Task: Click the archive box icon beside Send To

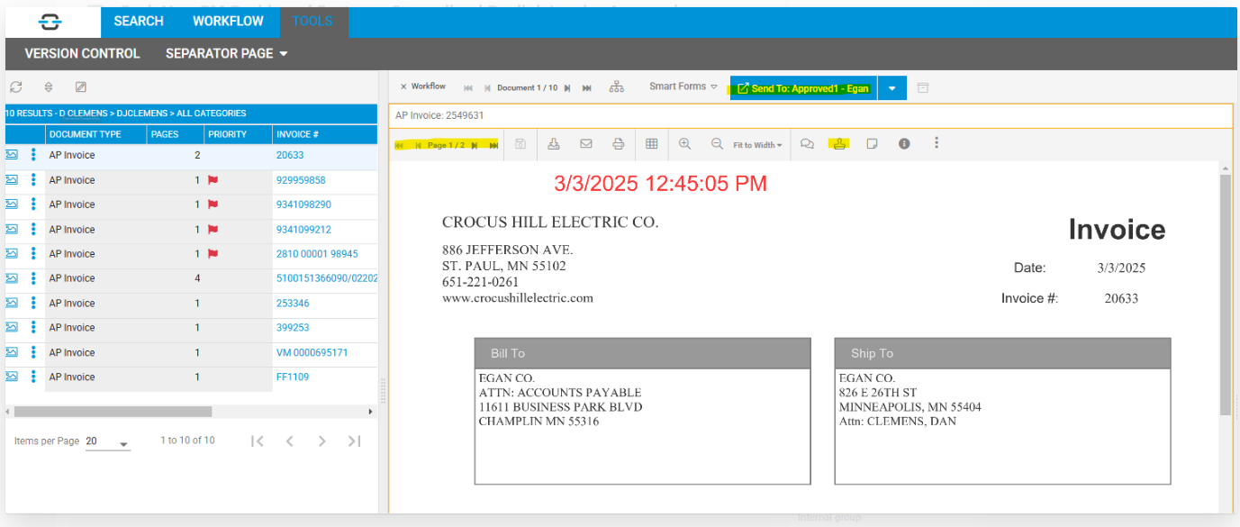Action: pyautogui.click(x=922, y=87)
